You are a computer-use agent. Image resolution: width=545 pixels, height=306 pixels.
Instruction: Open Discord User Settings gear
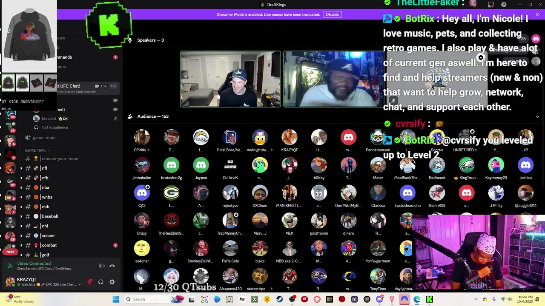click(x=112, y=282)
